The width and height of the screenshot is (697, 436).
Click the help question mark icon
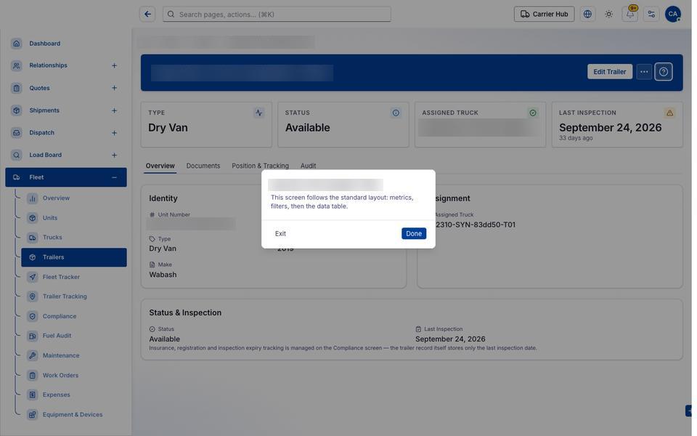pos(663,72)
